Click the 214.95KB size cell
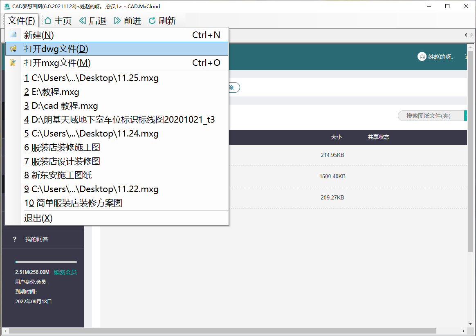476x336 pixels. tap(332, 155)
